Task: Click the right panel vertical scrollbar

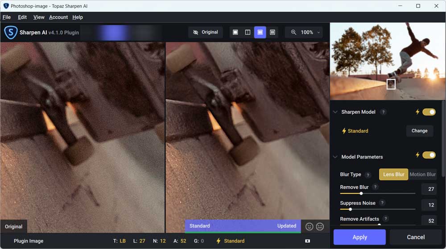Action: pos(443,139)
